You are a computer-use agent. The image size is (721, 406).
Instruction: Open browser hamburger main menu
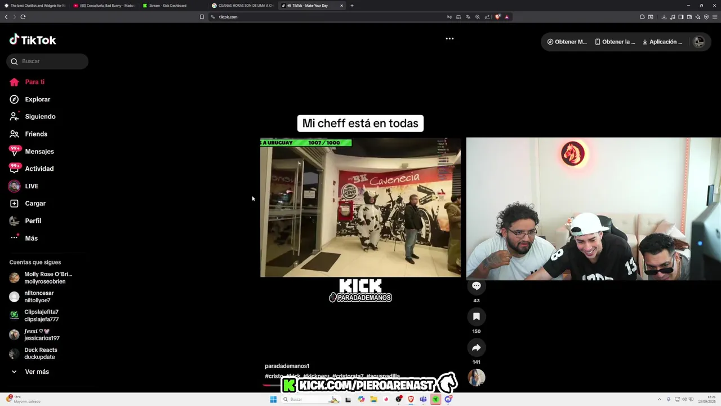[x=715, y=17]
